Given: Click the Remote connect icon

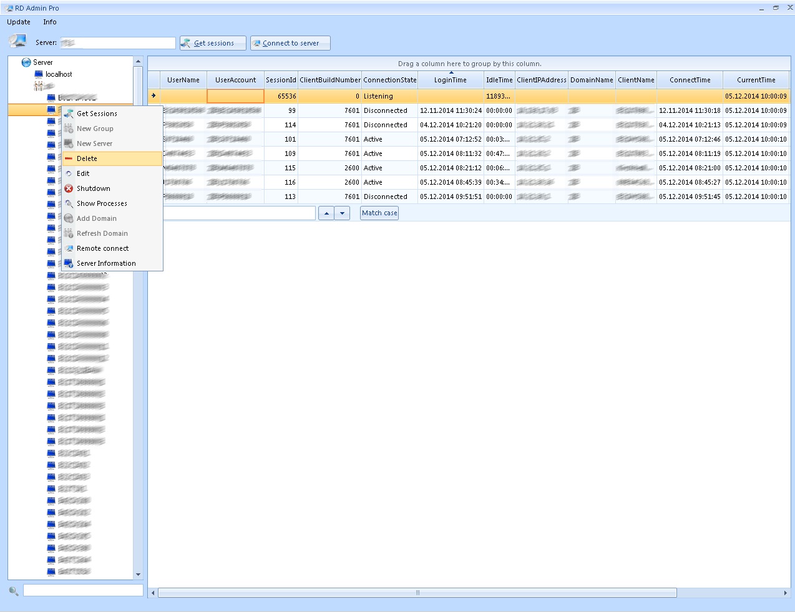Looking at the screenshot, I should (69, 248).
